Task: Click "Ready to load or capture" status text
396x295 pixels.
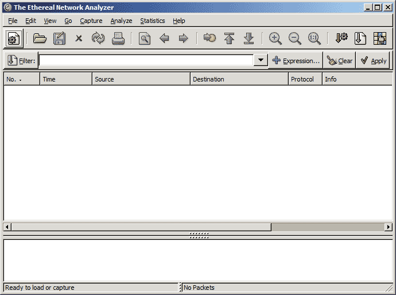Action: click(40, 288)
